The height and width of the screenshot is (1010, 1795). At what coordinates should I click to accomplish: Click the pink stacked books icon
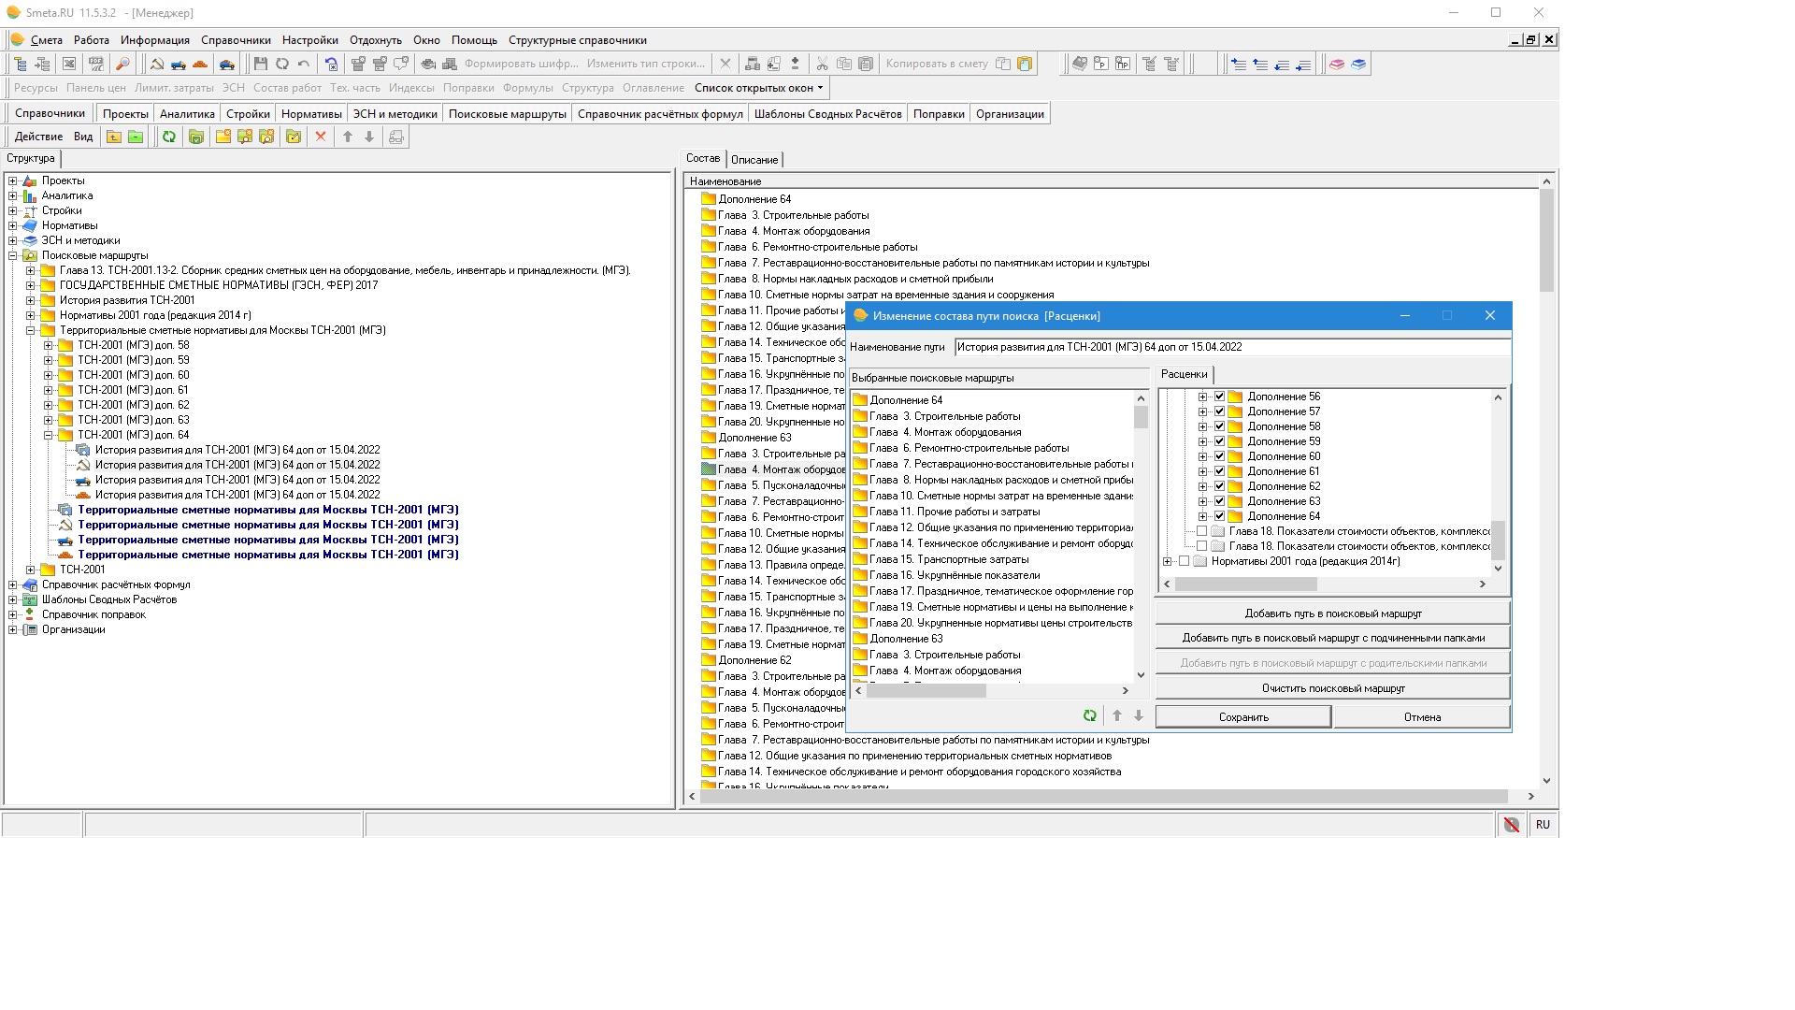pos(1337,64)
